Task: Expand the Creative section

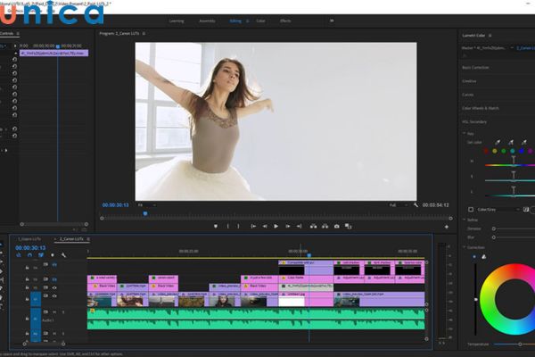Action: tap(469, 81)
